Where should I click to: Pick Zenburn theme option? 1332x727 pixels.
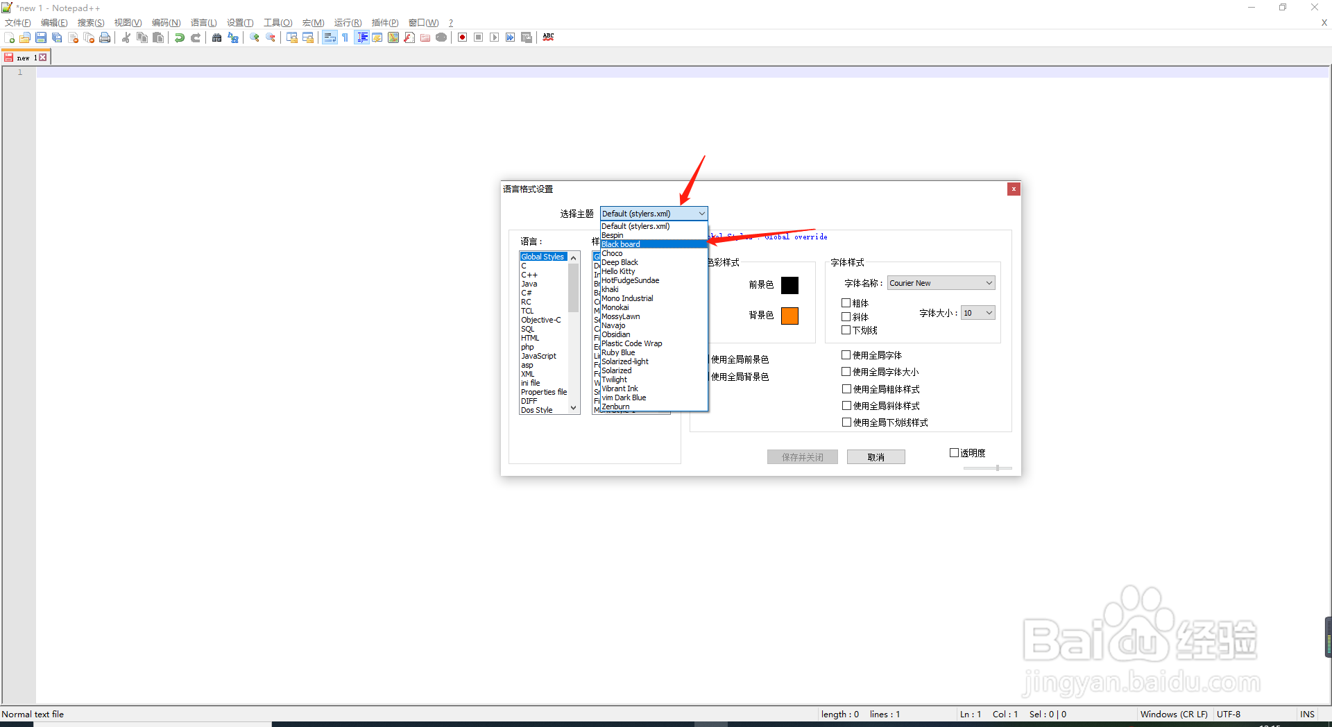coord(654,407)
